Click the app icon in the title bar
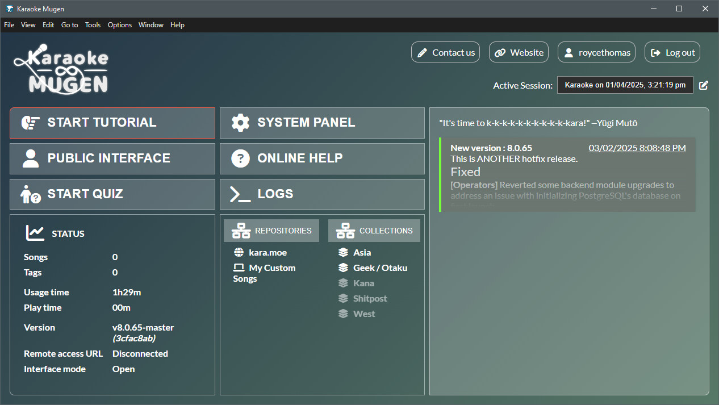The height and width of the screenshot is (405, 719). tap(10, 9)
